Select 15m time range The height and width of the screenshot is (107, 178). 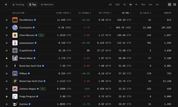[x=143, y=4]
